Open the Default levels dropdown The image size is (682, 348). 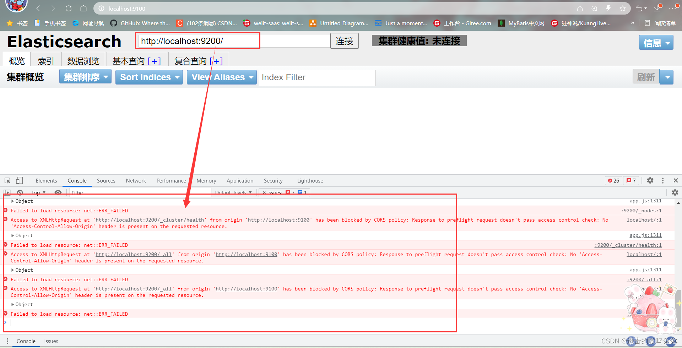(233, 192)
